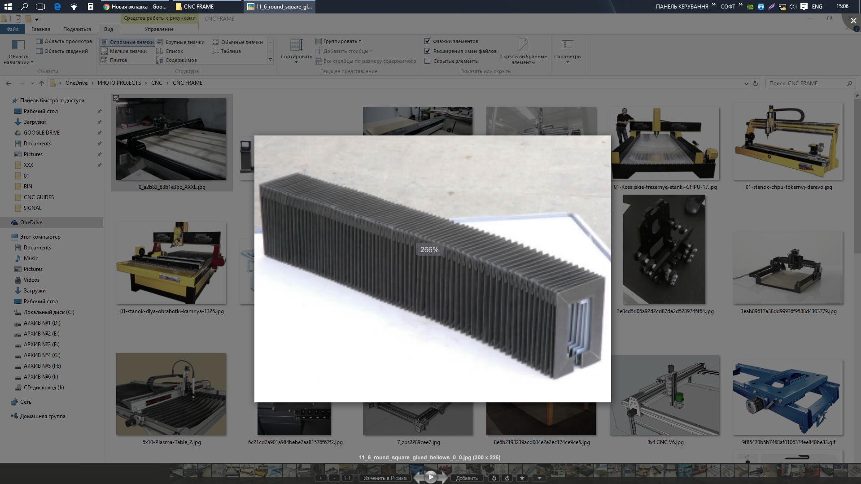Click the 'Добавить' button in the viewer
The height and width of the screenshot is (484, 861).
pos(467,478)
